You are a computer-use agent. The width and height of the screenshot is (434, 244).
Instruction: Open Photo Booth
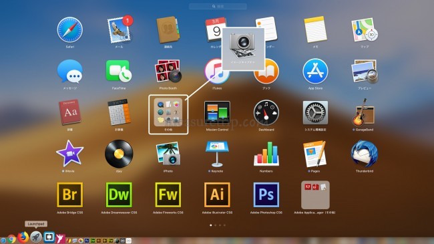(x=168, y=72)
